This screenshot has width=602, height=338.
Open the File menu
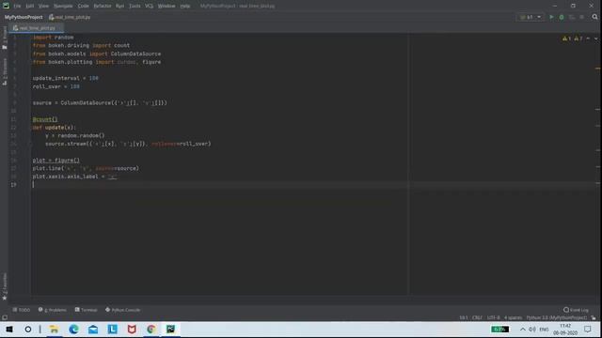point(17,7)
